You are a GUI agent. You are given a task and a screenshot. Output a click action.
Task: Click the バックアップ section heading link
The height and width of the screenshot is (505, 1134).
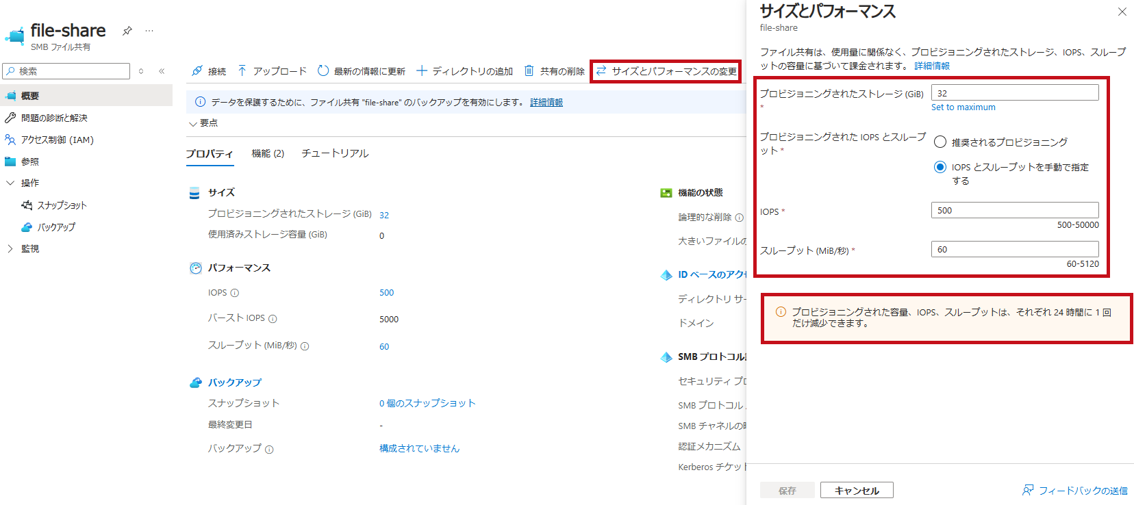click(x=235, y=383)
